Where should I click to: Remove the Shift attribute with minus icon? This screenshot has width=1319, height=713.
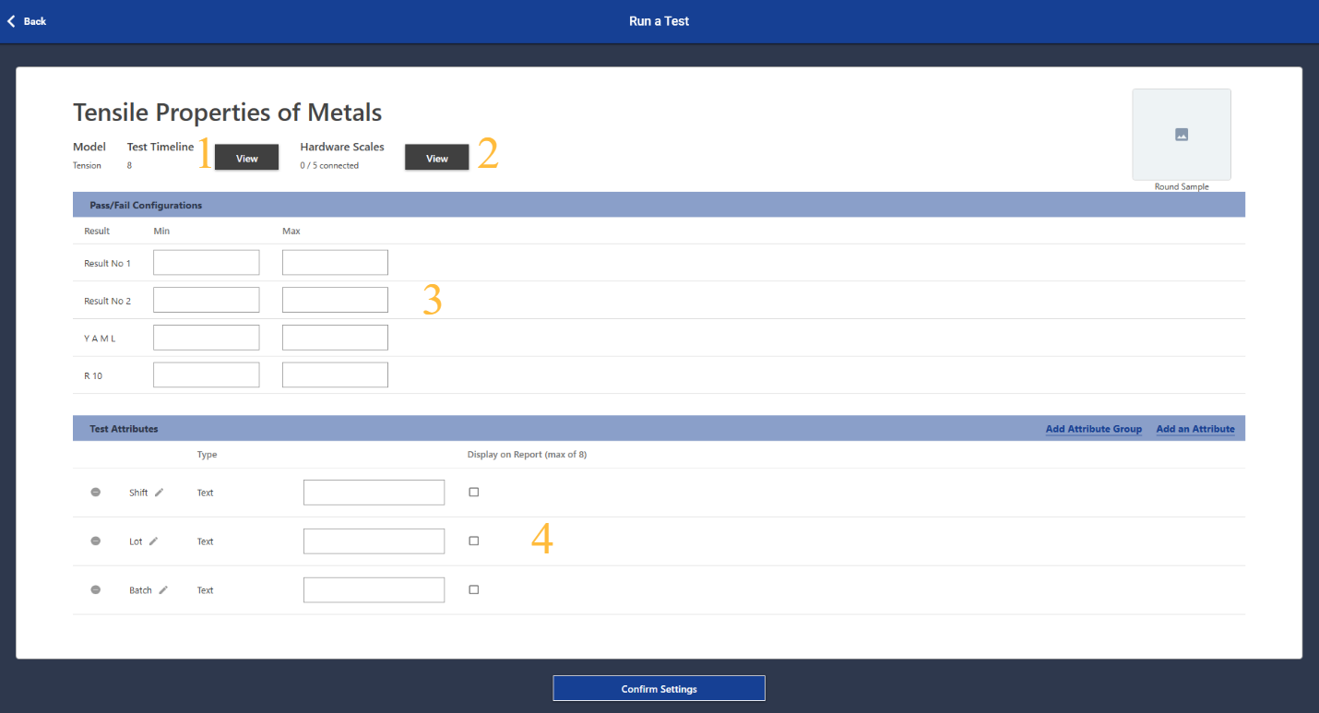click(x=96, y=493)
